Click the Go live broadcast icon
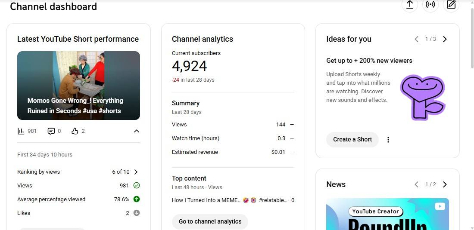The width and height of the screenshot is (474, 230). tap(430, 5)
